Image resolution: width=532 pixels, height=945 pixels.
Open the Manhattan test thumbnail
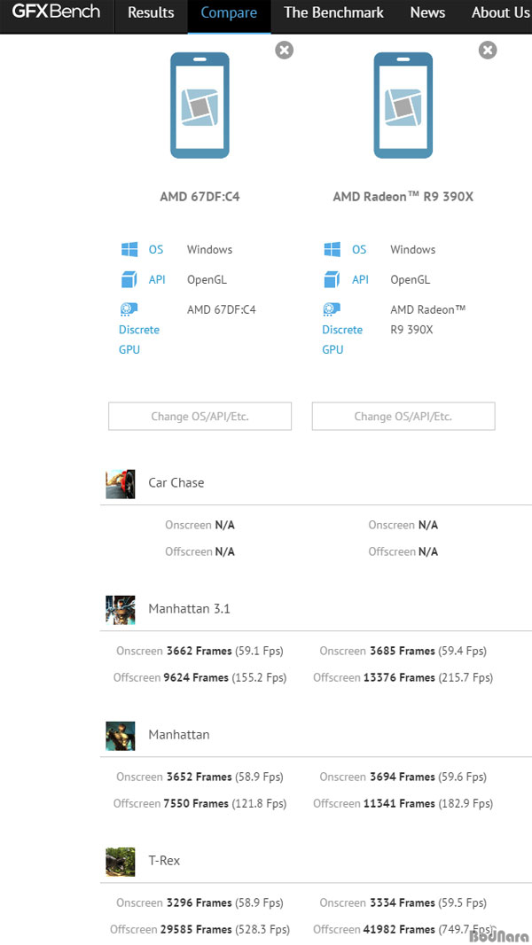pos(121,735)
